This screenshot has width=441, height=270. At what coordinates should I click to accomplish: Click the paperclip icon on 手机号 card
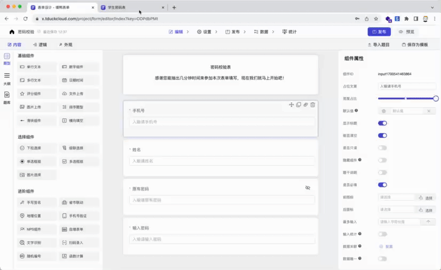(305, 105)
